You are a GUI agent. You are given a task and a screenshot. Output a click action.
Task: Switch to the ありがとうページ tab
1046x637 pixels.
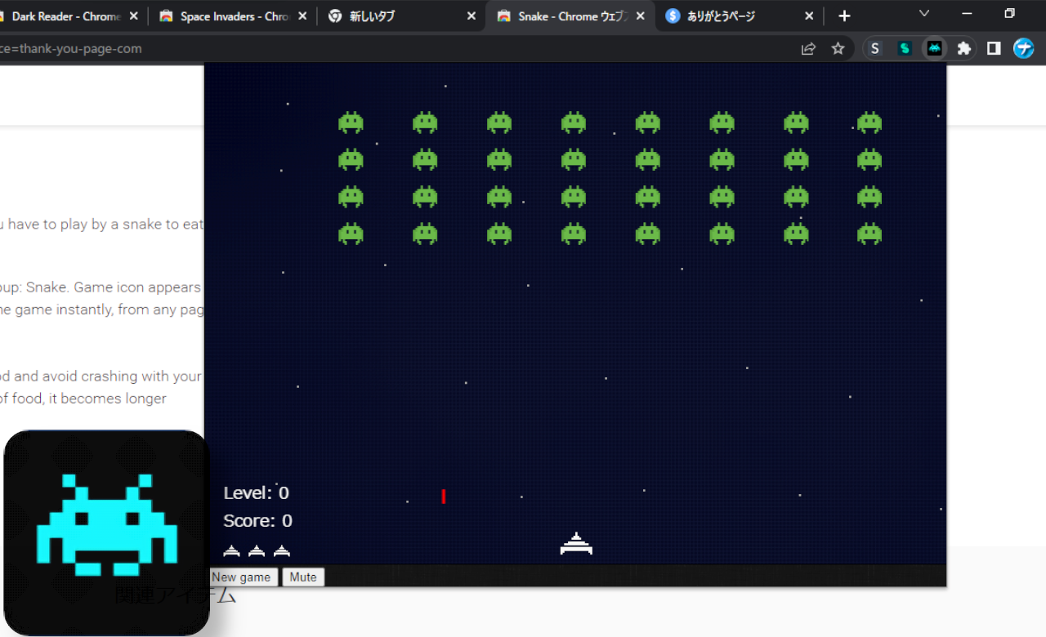740,16
